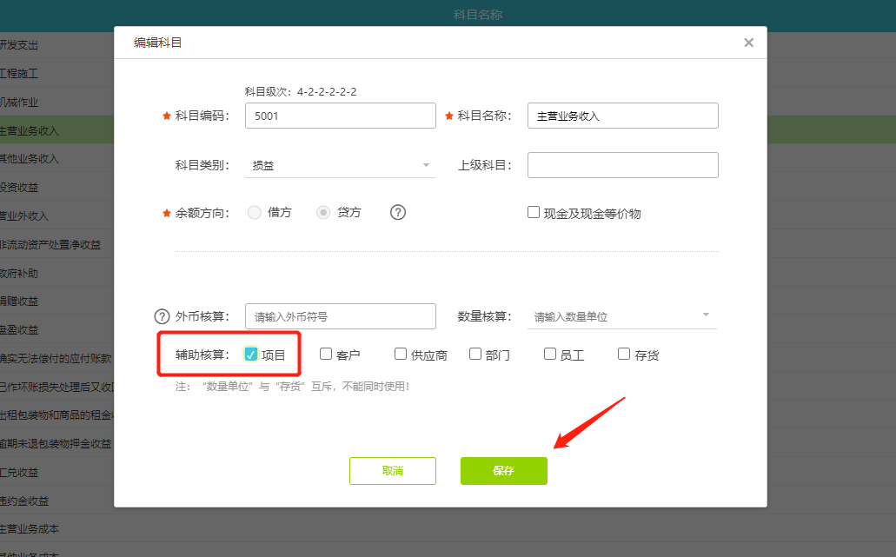Open the 科目类别 dropdown

tap(340, 165)
